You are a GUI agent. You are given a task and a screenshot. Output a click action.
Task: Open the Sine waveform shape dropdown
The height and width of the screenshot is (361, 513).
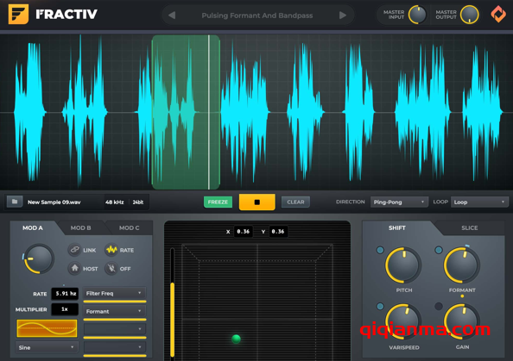[x=47, y=347]
